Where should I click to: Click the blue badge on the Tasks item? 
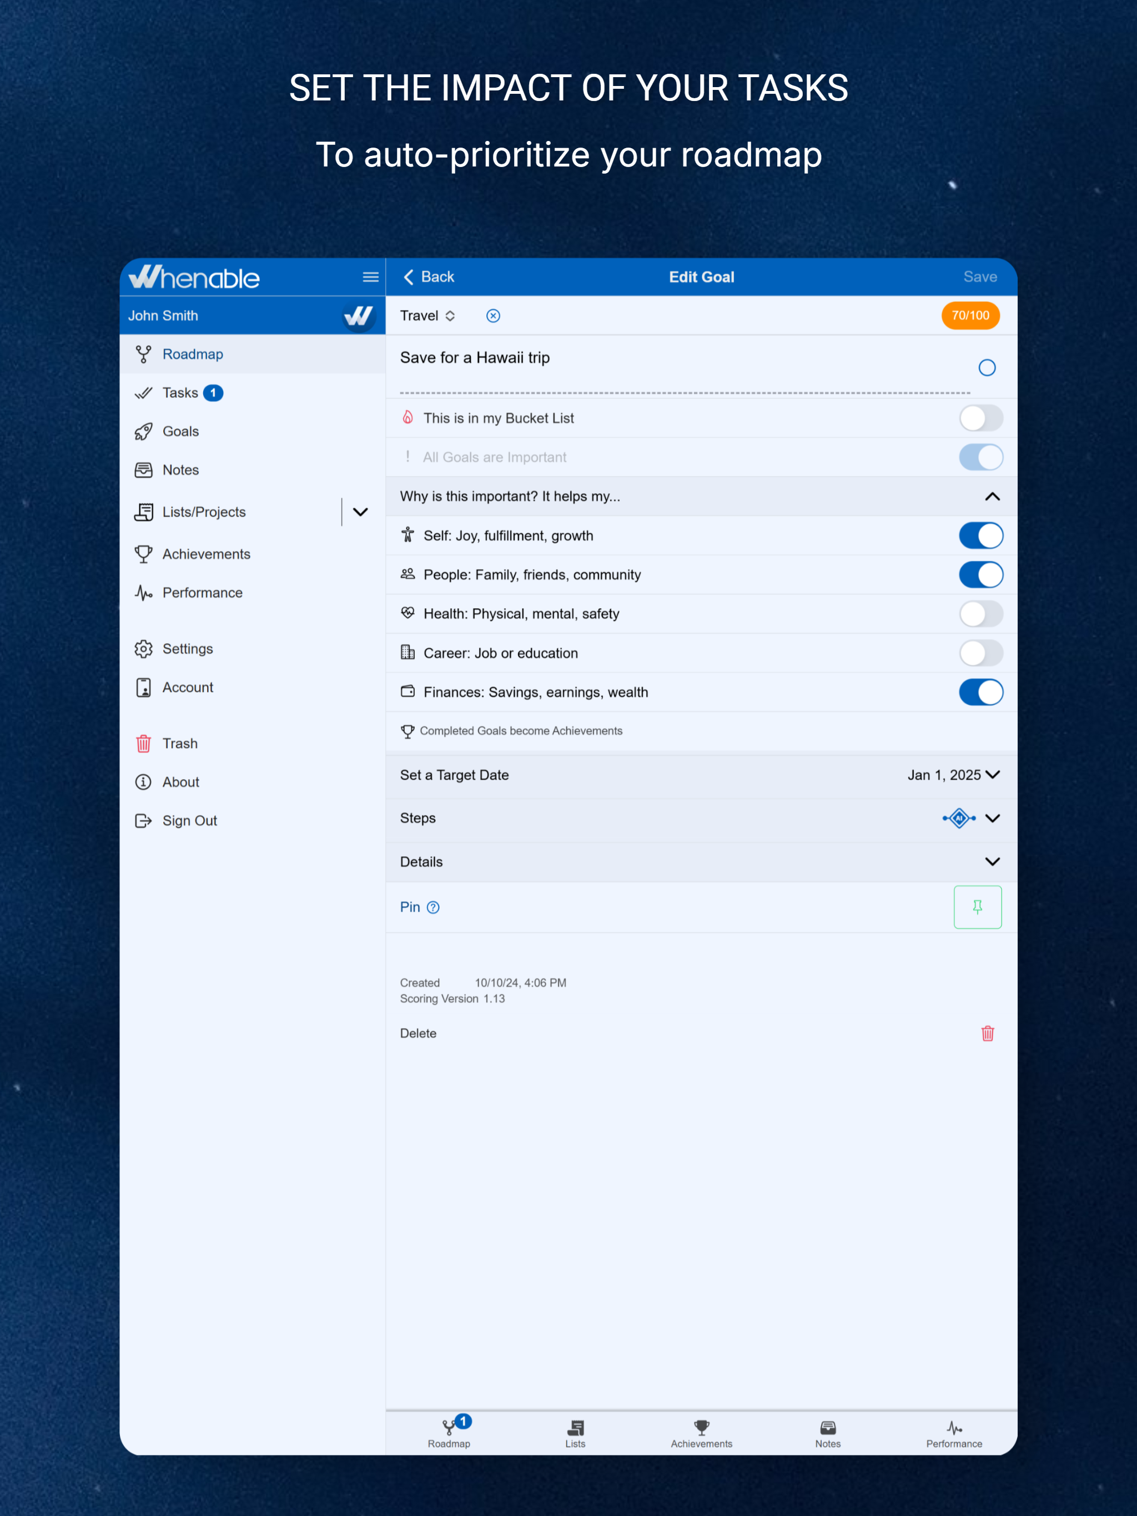(213, 393)
